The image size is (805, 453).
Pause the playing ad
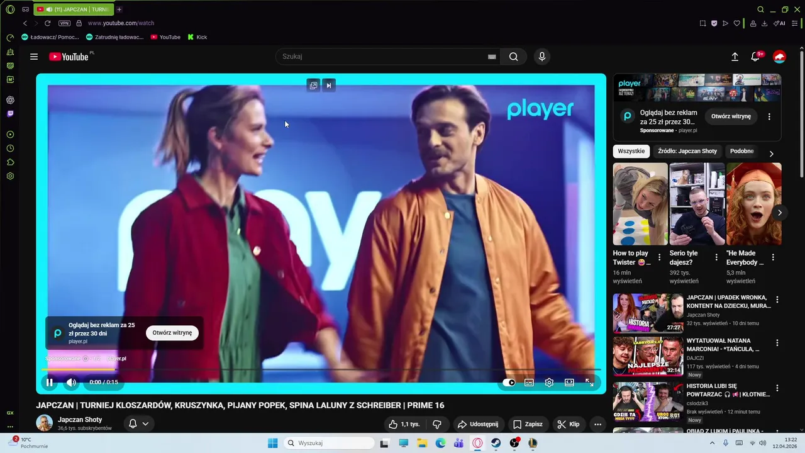(x=50, y=382)
